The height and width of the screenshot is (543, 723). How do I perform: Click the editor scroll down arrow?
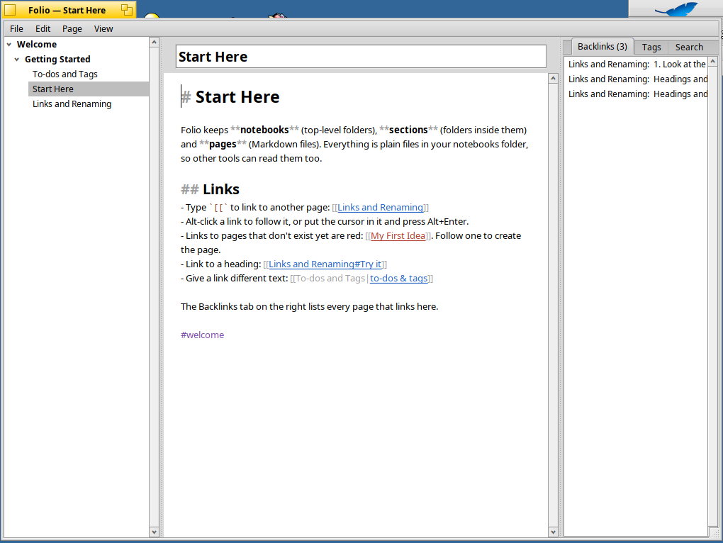point(554,532)
